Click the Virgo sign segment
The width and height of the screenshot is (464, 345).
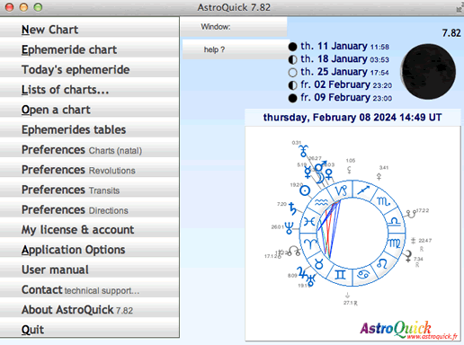(395, 243)
